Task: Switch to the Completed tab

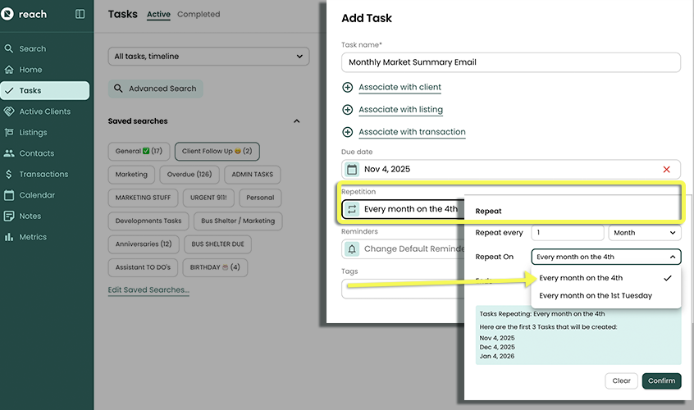Action: tap(199, 14)
